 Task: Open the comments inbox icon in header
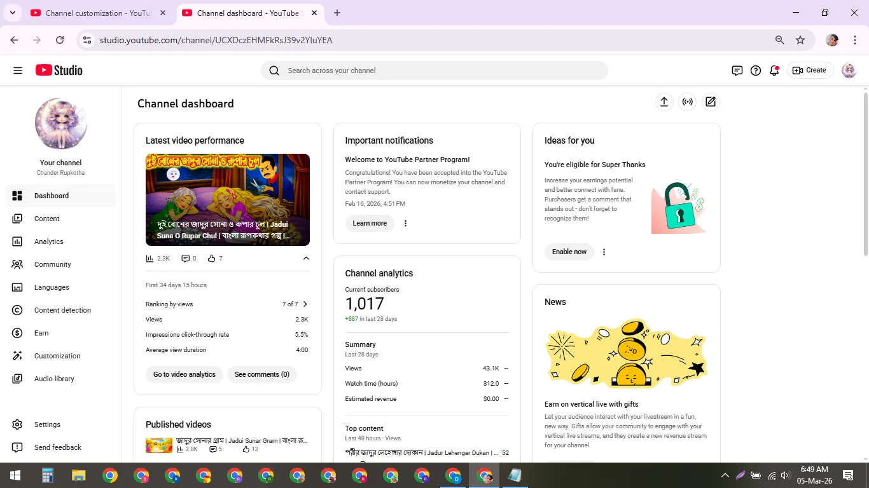[737, 71]
